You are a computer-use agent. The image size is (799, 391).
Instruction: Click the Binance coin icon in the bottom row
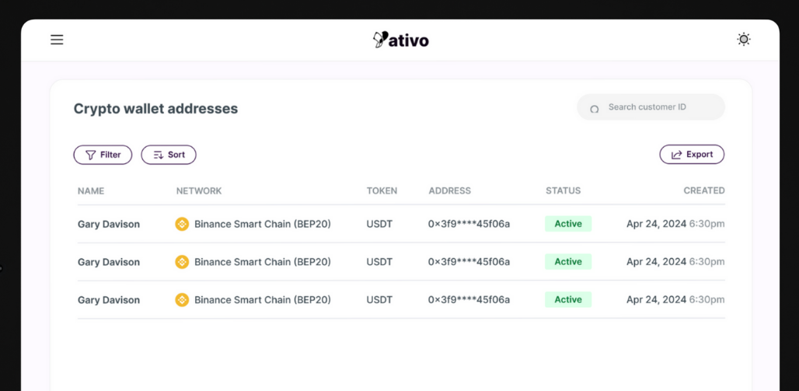coord(182,300)
